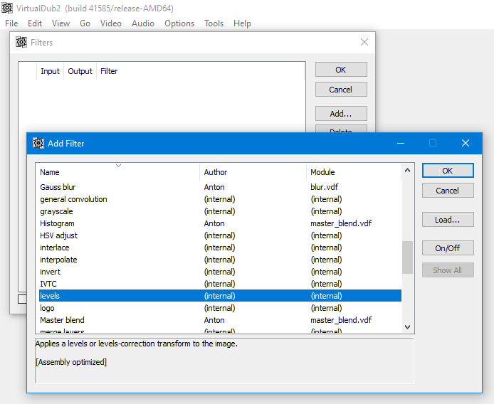Sort list by Author column header
The width and height of the screenshot is (494, 404).
(x=253, y=172)
